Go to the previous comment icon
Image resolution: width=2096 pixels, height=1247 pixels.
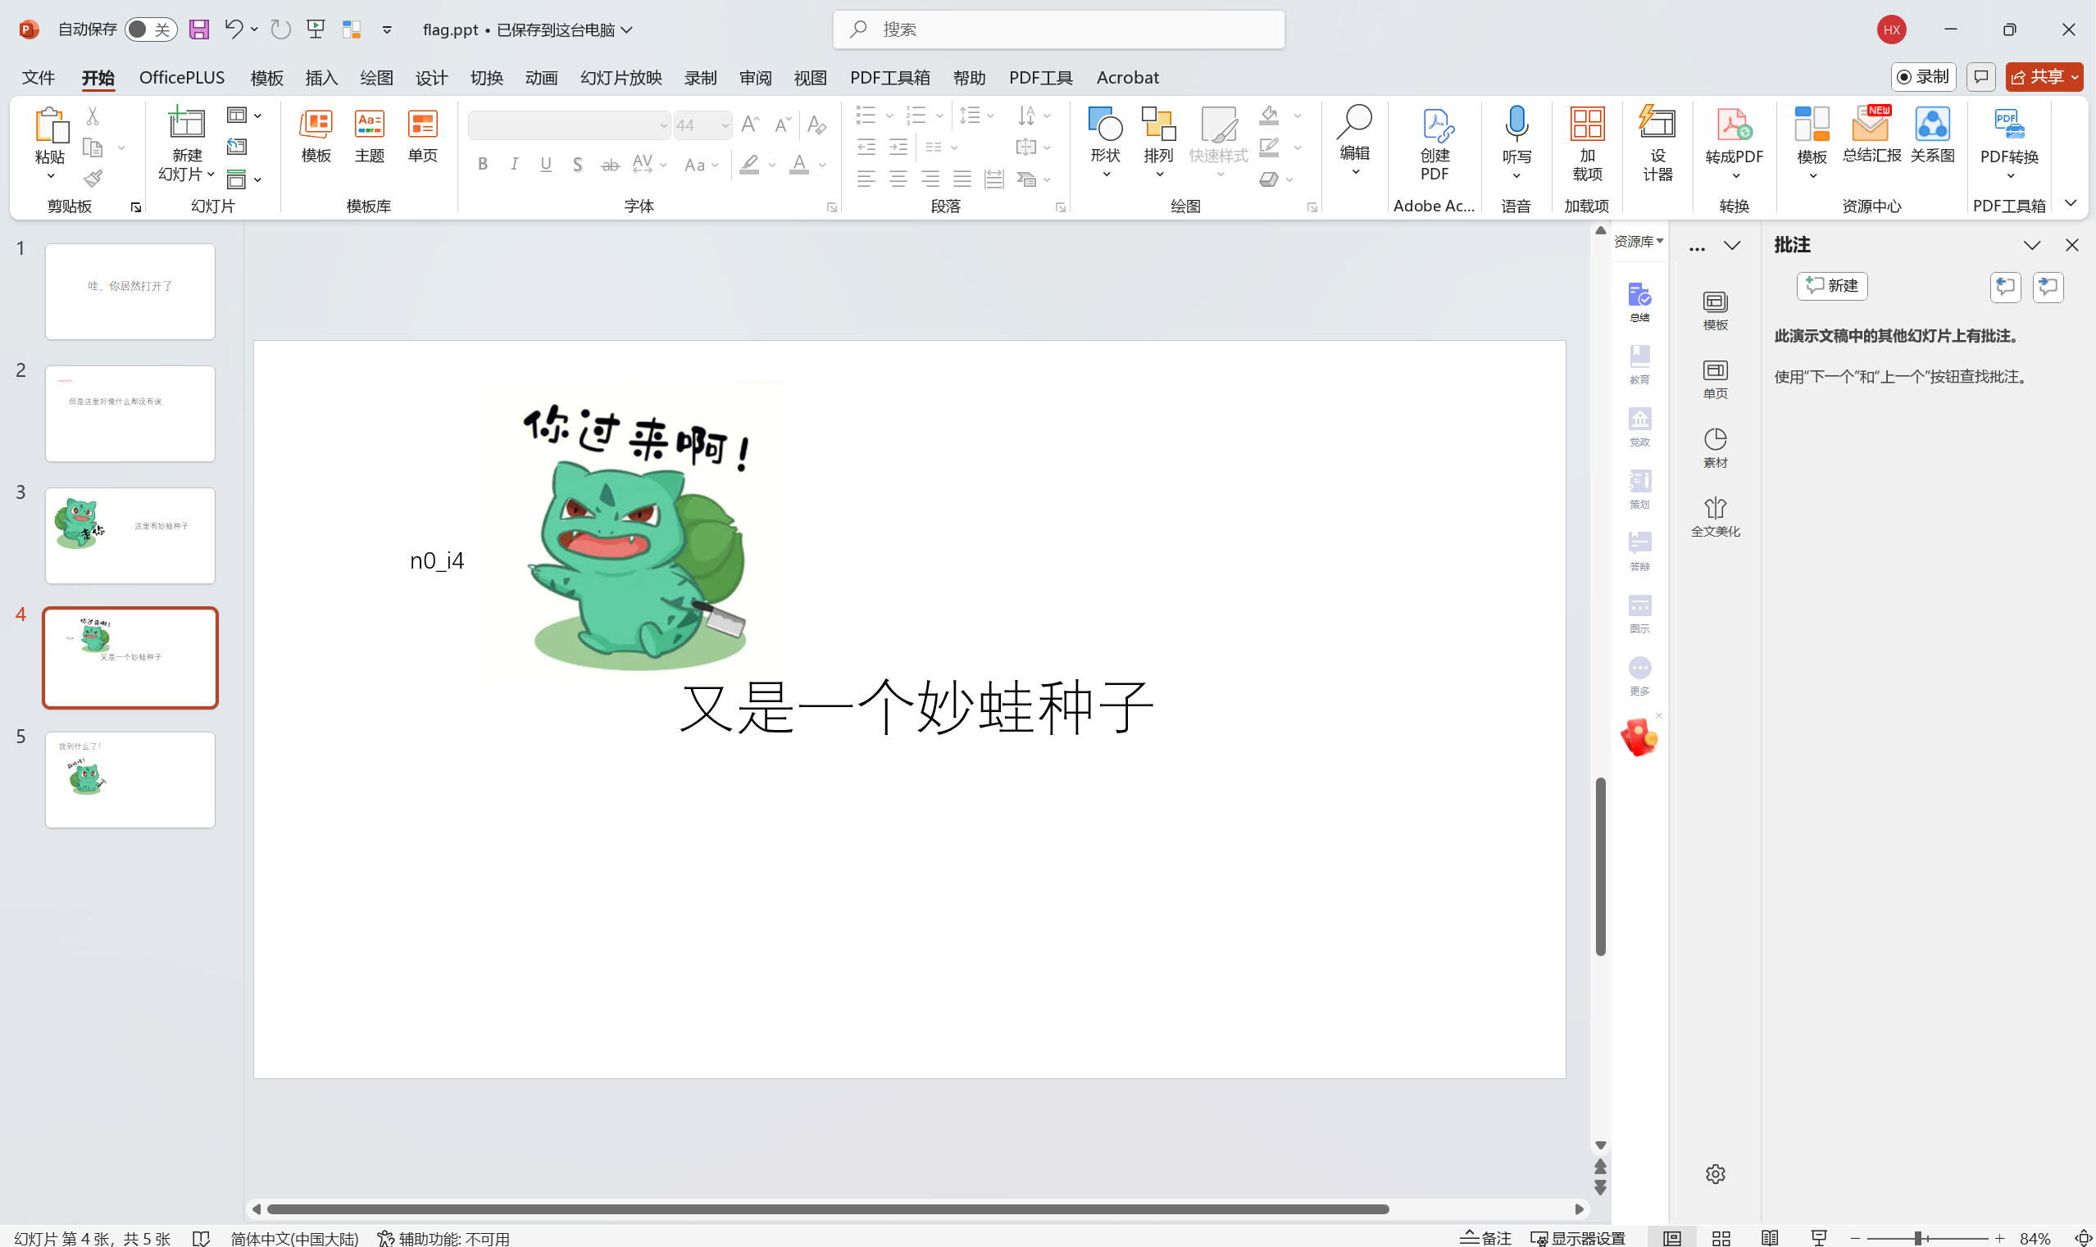coord(2005,287)
